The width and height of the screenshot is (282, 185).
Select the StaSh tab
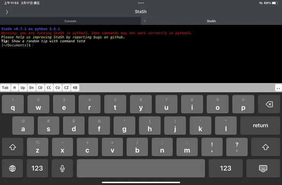coord(211,21)
